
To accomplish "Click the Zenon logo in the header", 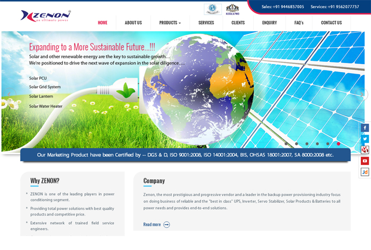I will (45, 16).
